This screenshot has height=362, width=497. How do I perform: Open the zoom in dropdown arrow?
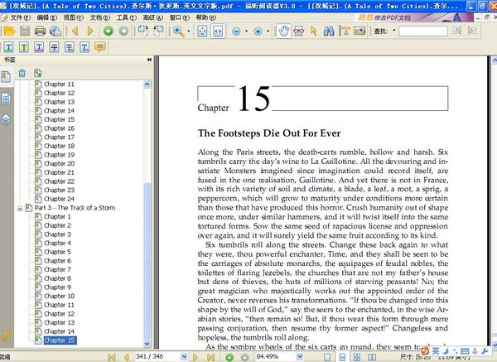coord(268,31)
